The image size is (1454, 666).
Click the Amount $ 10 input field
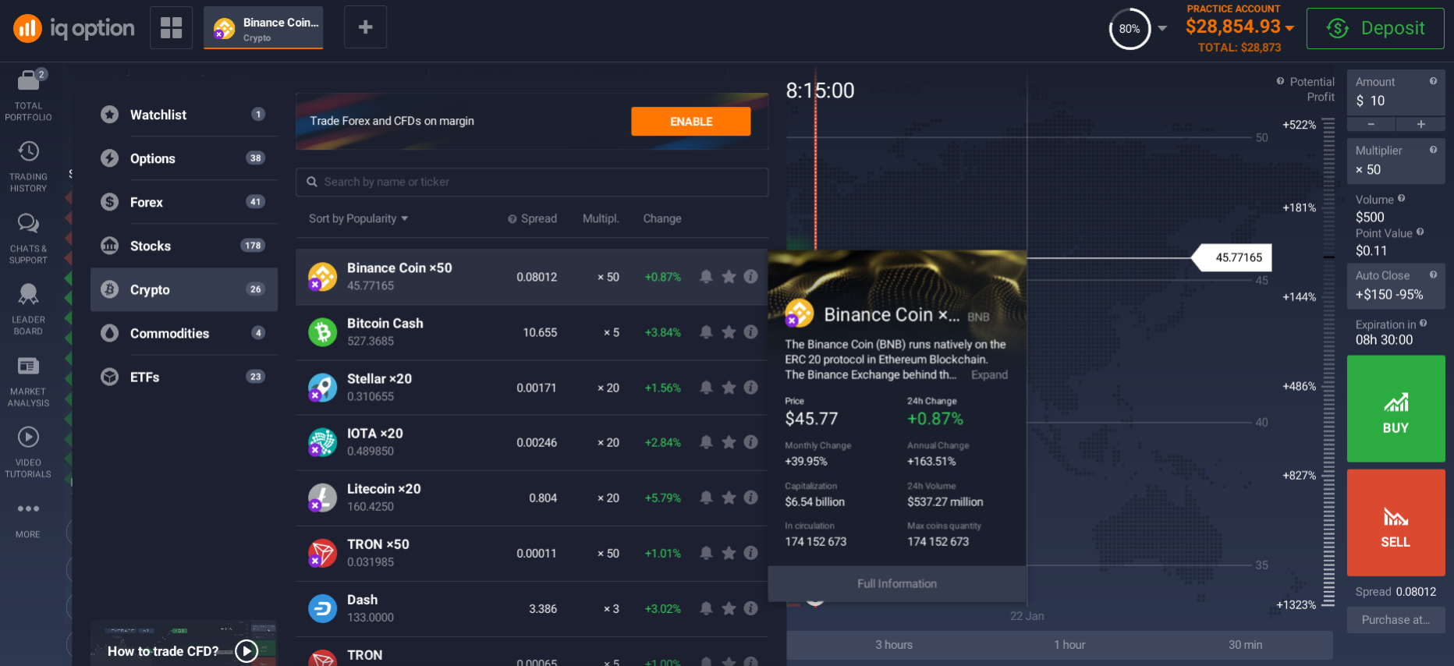point(1395,94)
